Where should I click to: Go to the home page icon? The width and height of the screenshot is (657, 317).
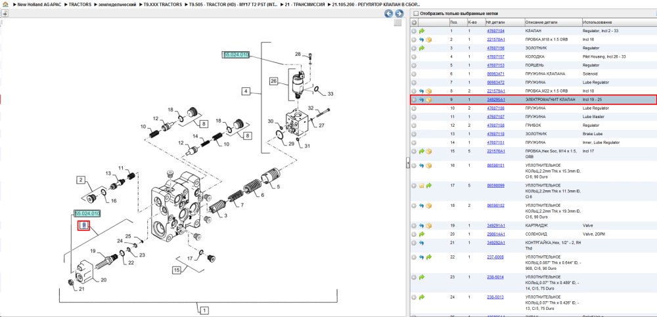5,4
